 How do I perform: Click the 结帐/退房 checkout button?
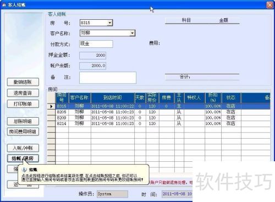pyautogui.click(x=23, y=159)
